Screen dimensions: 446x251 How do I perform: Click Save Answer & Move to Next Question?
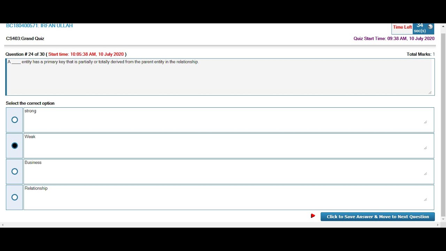(x=378, y=217)
